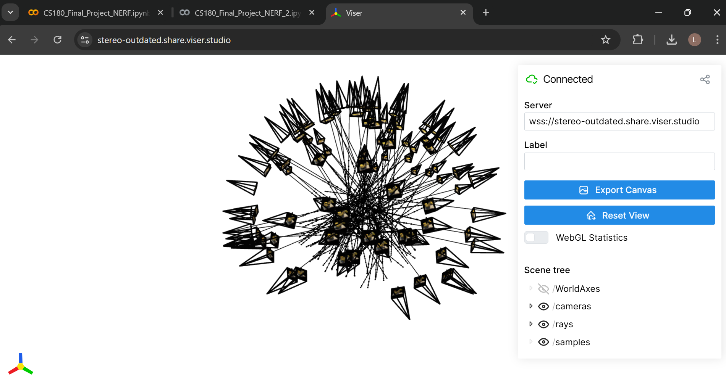Screen dimensions: 726x378
Task: Show the hidden WorldAxes node
Action: (543, 289)
